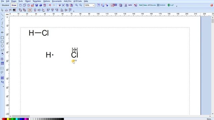This screenshot has width=214, height=120.
Task: Undo the last action
Action: click(x=50, y=5)
